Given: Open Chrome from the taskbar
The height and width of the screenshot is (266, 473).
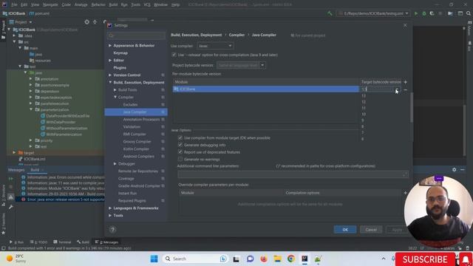Looking at the screenshot, I should coord(290,259).
